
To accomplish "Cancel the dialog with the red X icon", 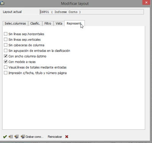I will [67, 137].
